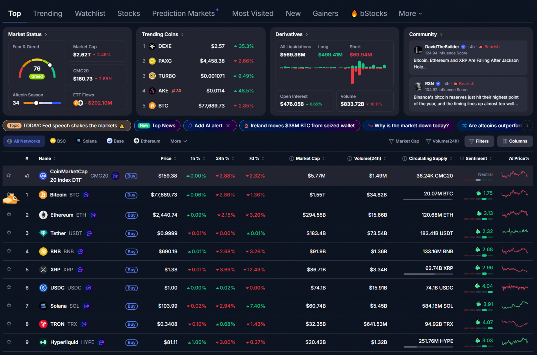Screen dimensions: 537x355
Task: Click the info icon beside Market Cap header
Action: click(292, 159)
